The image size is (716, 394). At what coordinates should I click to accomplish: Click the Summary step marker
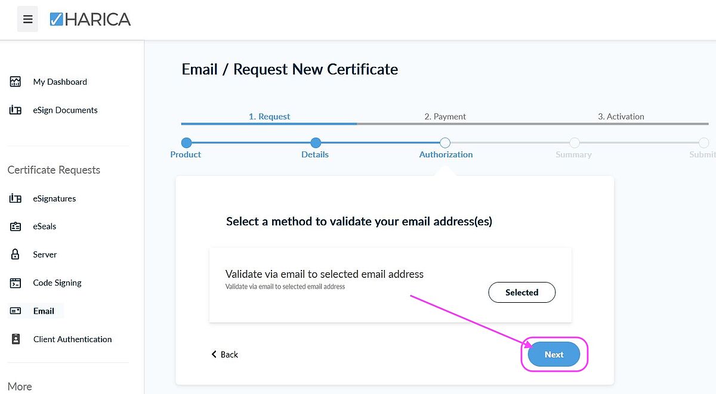pos(574,142)
